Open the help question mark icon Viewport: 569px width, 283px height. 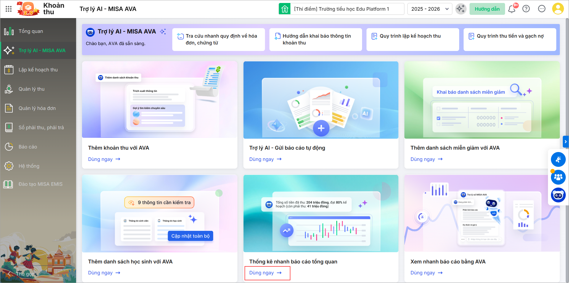coord(526,9)
